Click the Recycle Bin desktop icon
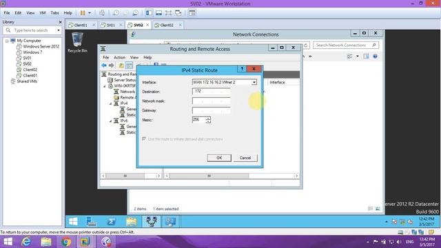The height and width of the screenshot is (248, 441). pyautogui.click(x=77, y=43)
